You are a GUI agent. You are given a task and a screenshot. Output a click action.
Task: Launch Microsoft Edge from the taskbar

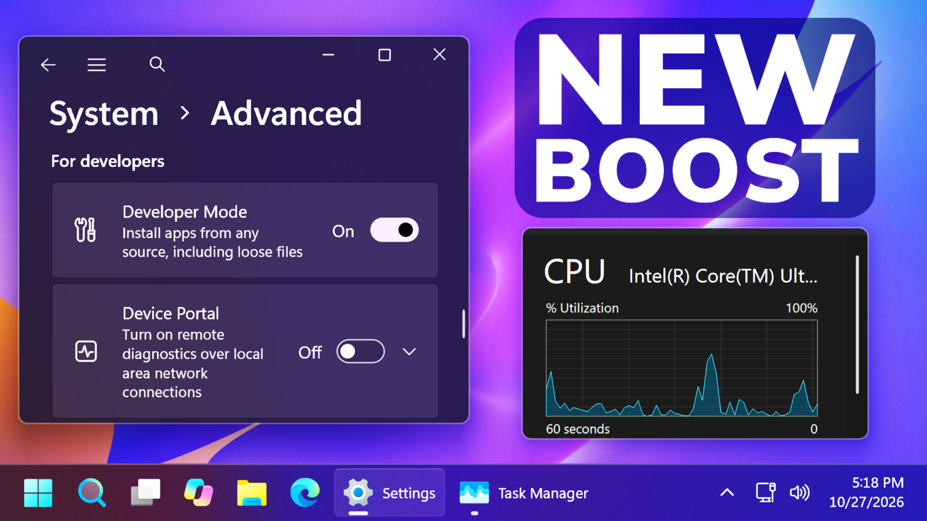coord(305,493)
